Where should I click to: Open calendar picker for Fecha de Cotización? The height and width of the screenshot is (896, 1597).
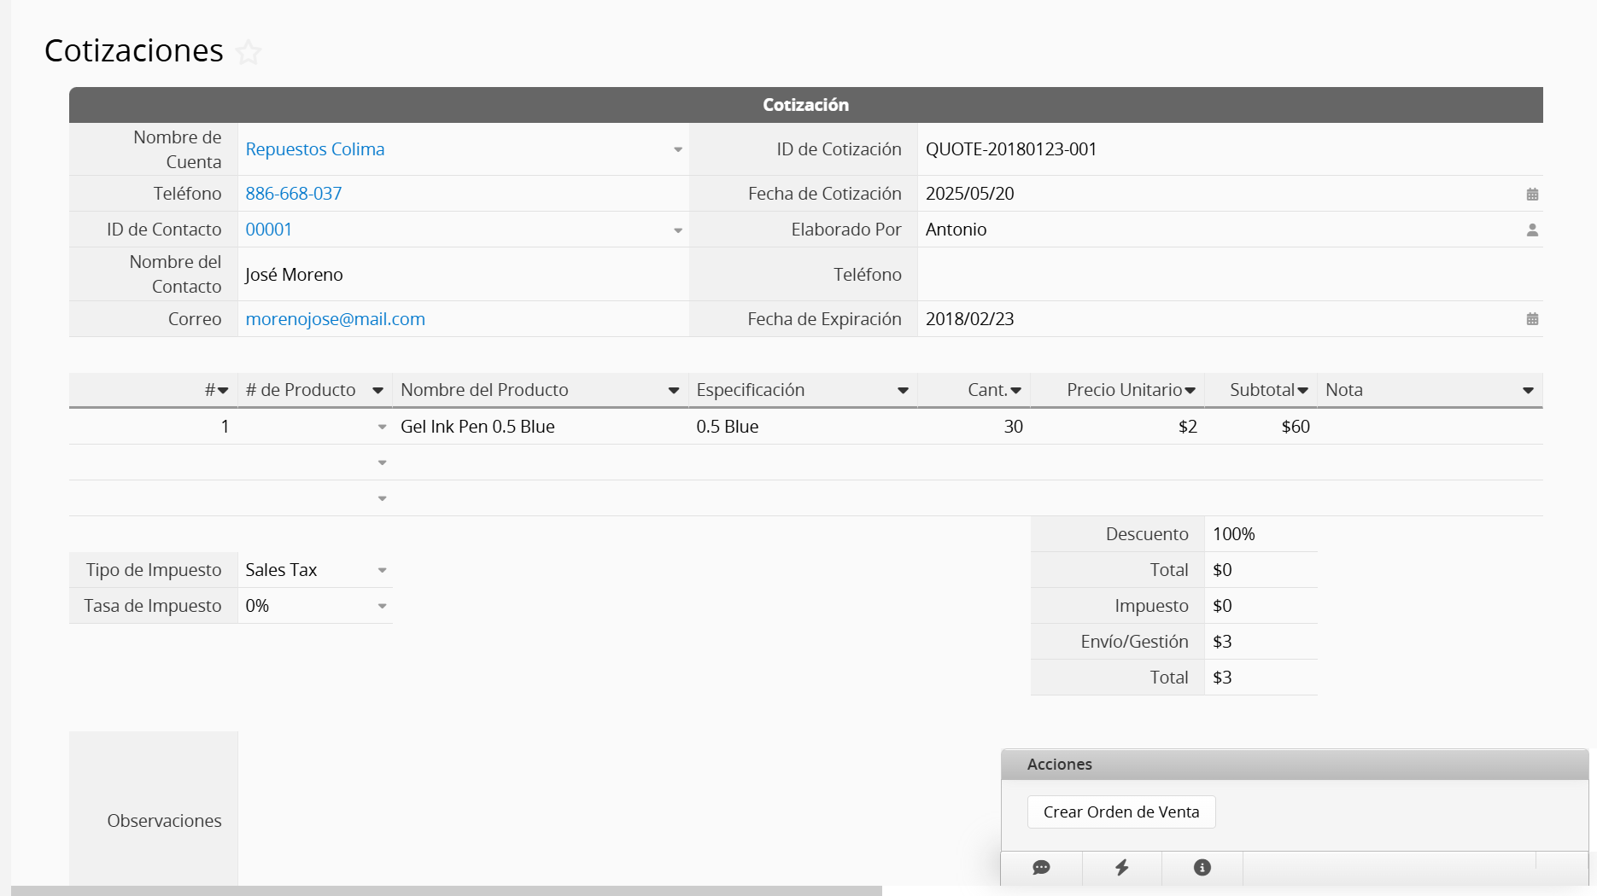pos(1532,195)
